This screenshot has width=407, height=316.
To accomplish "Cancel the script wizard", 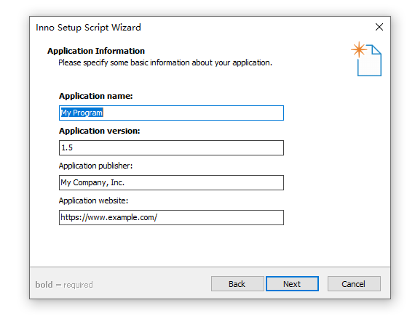I will click(x=354, y=284).
